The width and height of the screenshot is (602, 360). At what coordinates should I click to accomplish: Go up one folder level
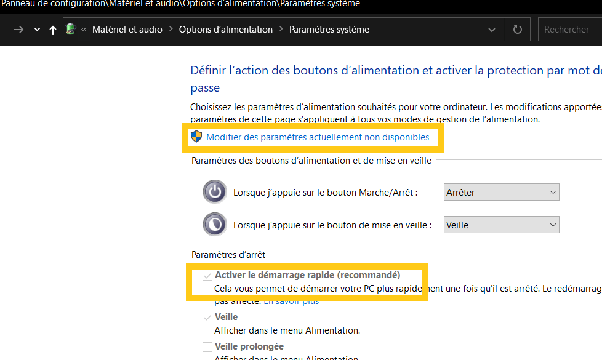click(53, 30)
